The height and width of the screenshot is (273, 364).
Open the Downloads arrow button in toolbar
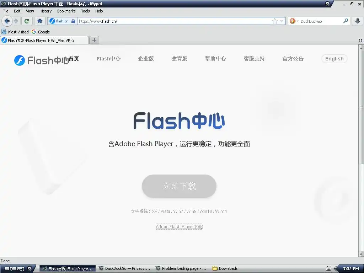pos(358,21)
